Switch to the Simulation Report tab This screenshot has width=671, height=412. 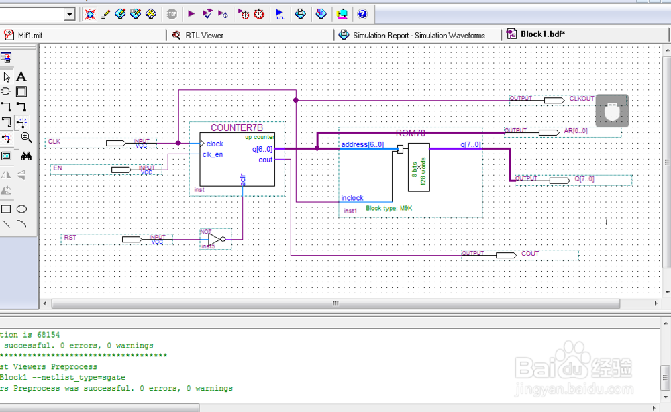[412, 35]
